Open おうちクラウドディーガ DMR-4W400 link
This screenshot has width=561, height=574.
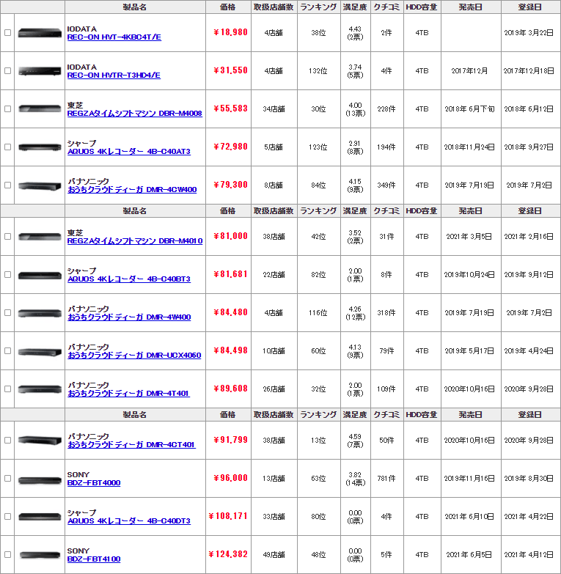click(x=129, y=317)
